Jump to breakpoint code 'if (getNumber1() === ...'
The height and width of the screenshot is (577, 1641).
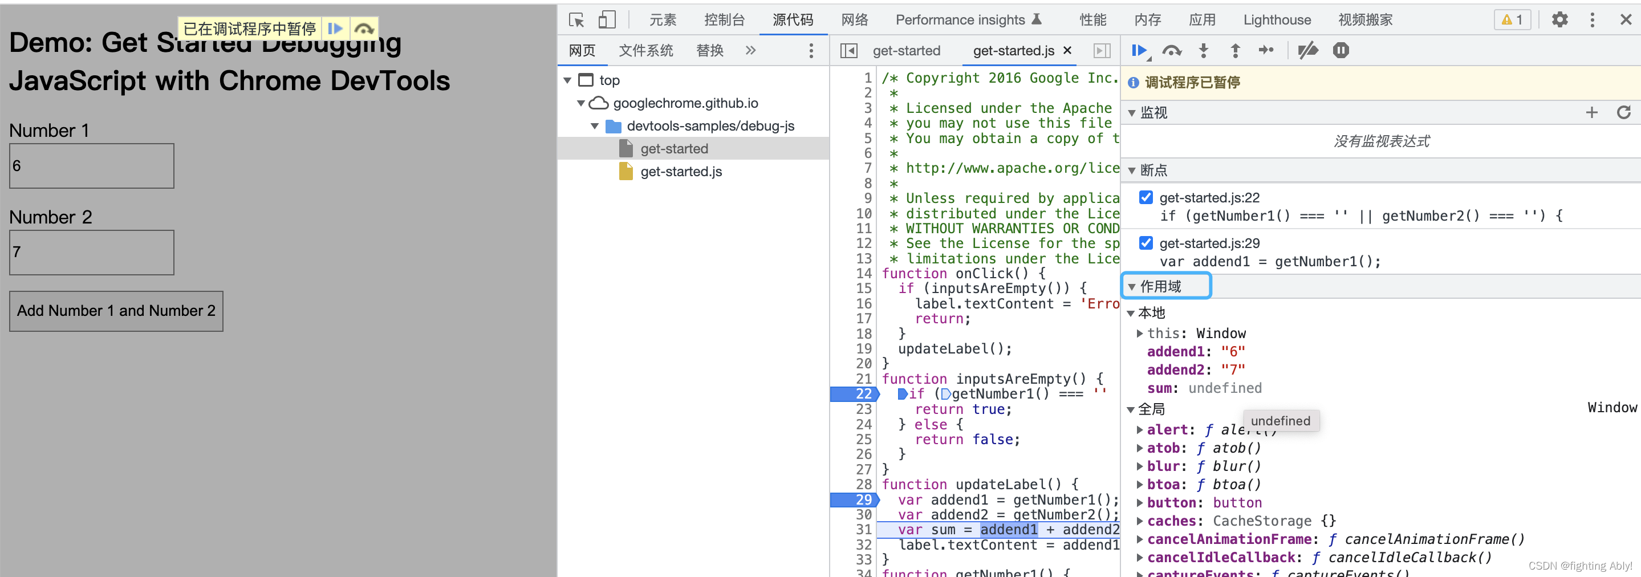pyautogui.click(x=1360, y=216)
